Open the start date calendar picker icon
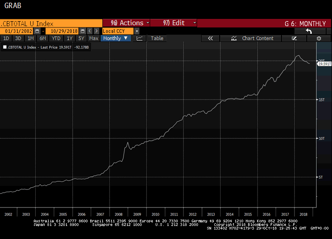Viewport: 332px width, 239px height. pos(37,31)
